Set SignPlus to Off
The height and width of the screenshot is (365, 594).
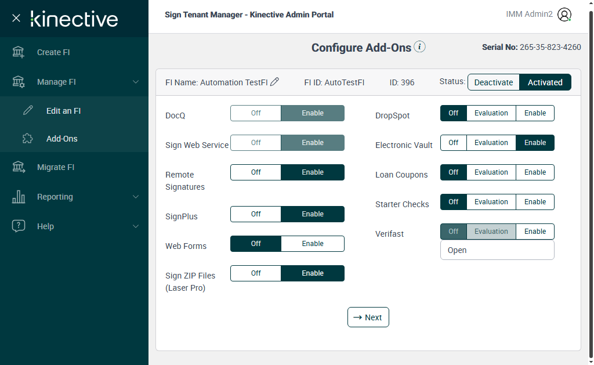[256, 214]
